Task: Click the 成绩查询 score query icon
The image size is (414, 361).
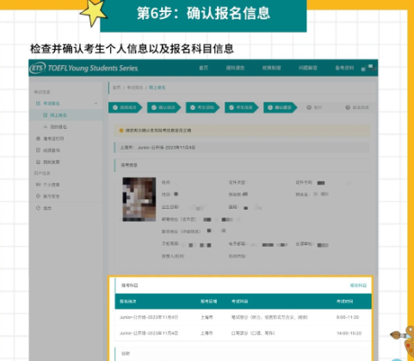Action: (x=38, y=150)
